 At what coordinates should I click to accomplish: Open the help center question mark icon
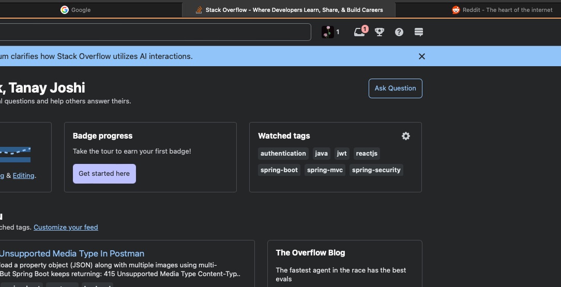399,32
